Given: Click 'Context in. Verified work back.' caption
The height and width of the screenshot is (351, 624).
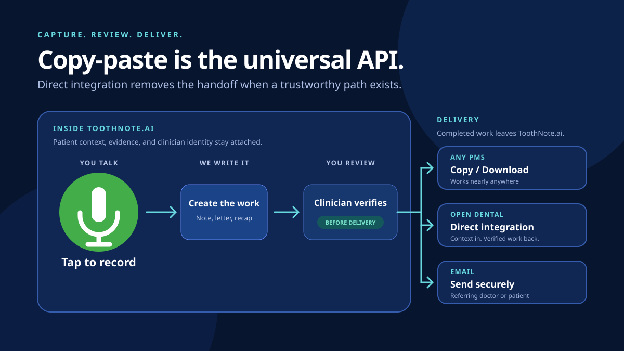Looking at the screenshot, I should click(x=495, y=239).
